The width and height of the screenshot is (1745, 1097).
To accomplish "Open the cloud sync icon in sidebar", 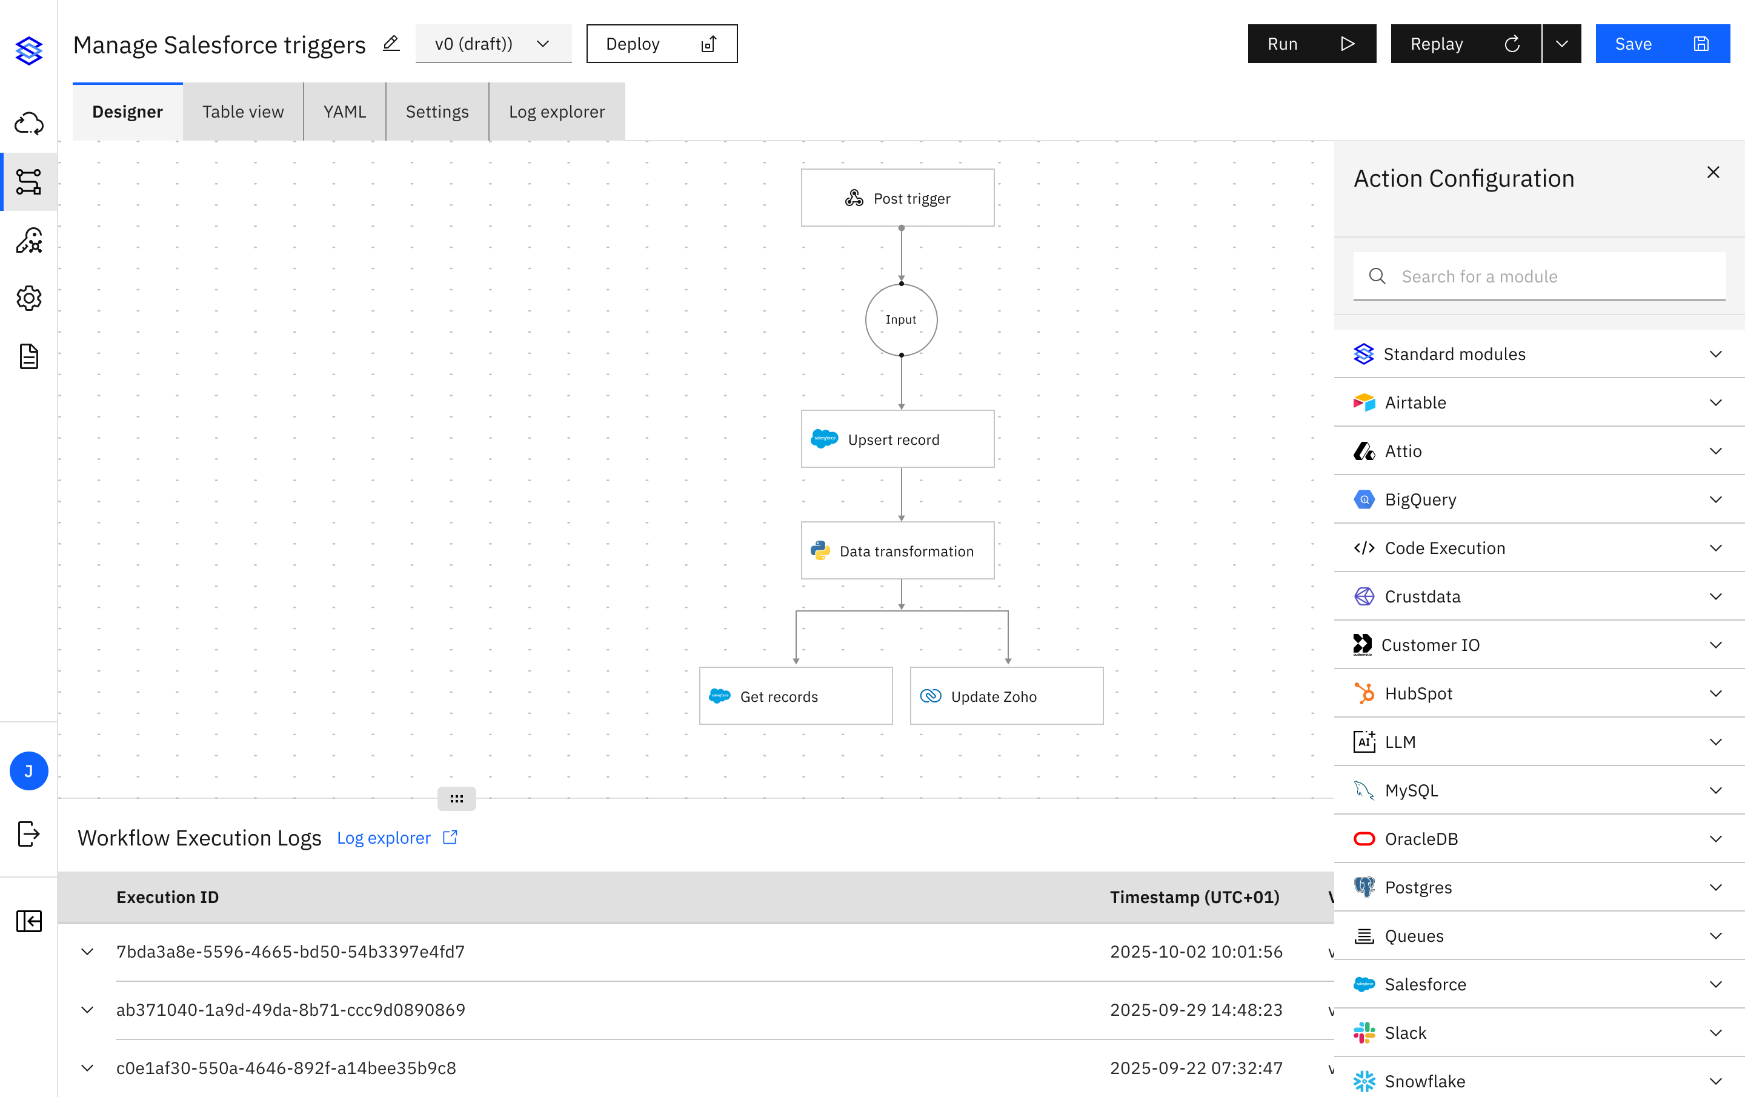I will (x=29, y=123).
